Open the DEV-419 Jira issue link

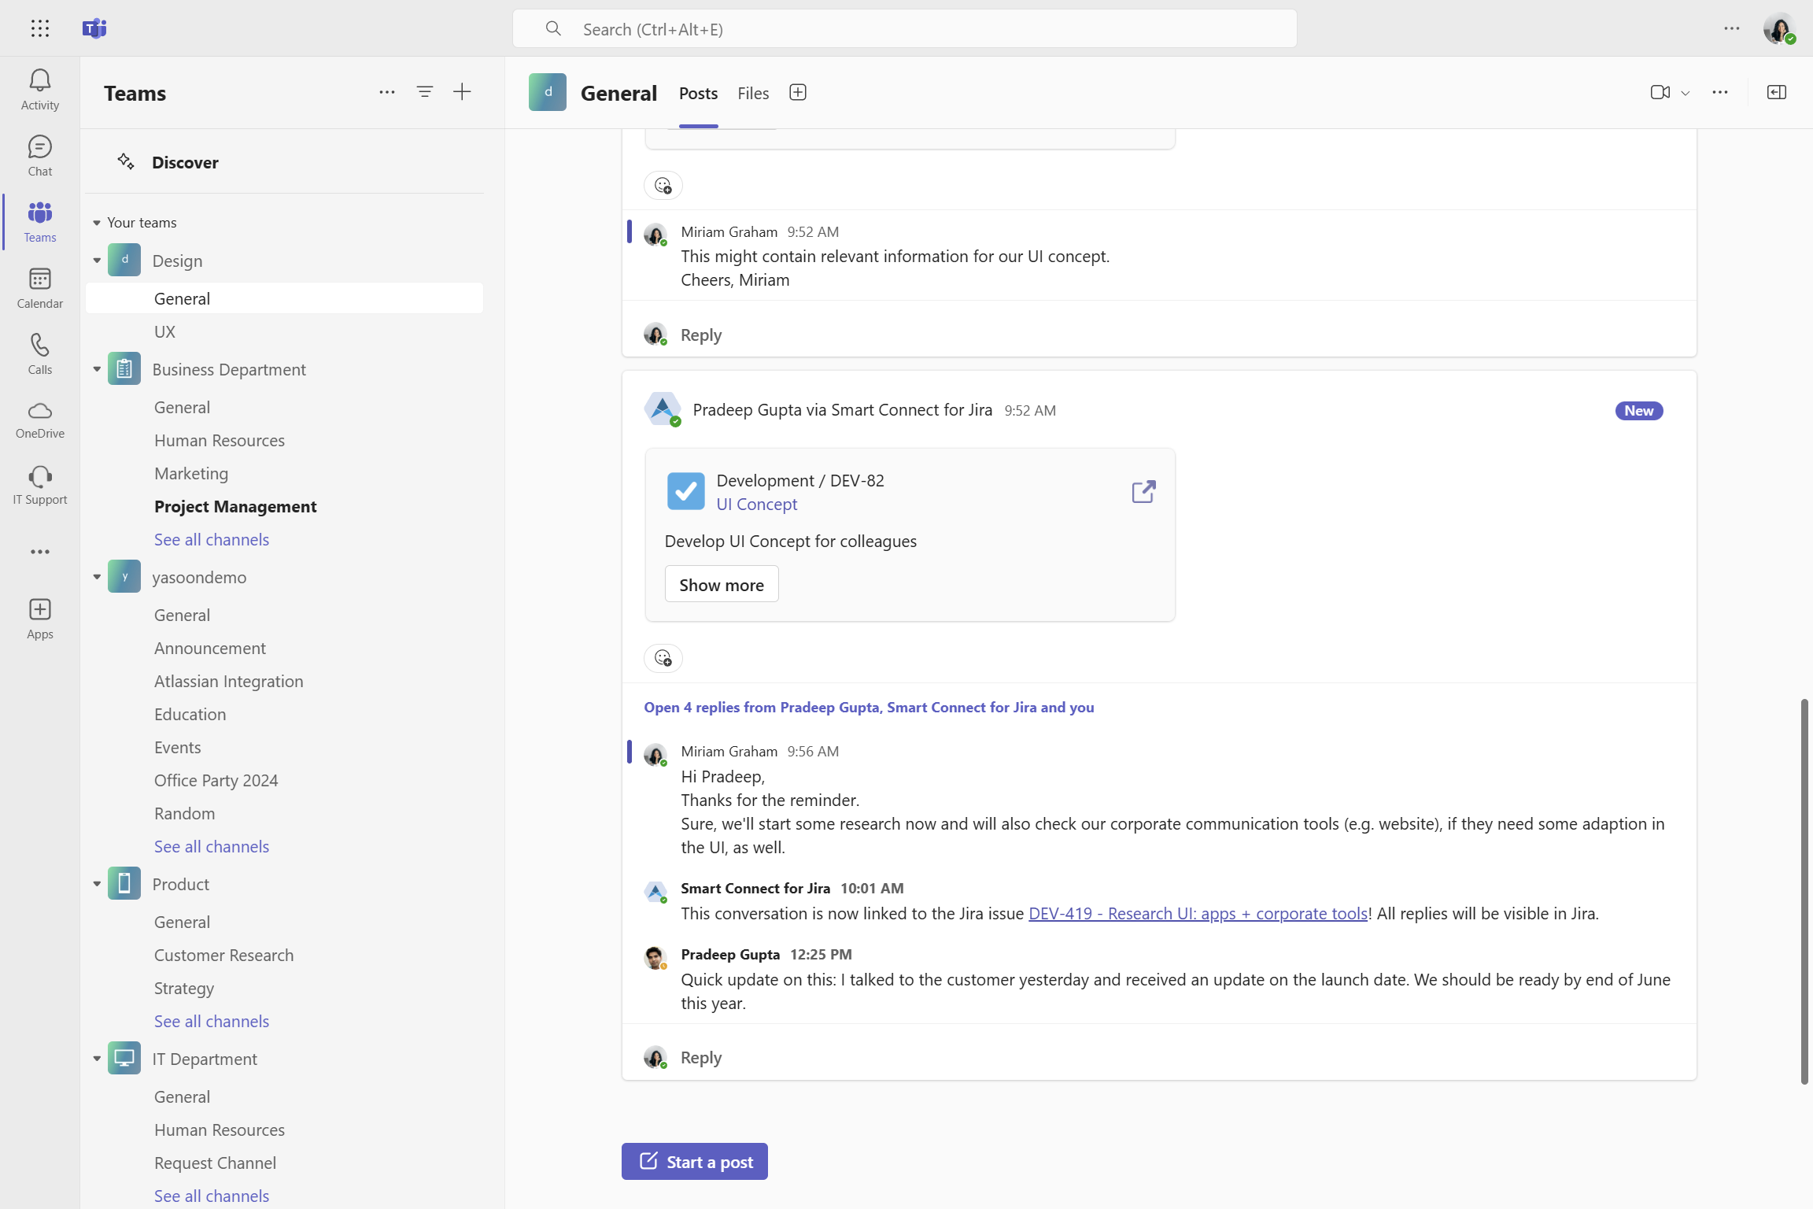(x=1197, y=913)
